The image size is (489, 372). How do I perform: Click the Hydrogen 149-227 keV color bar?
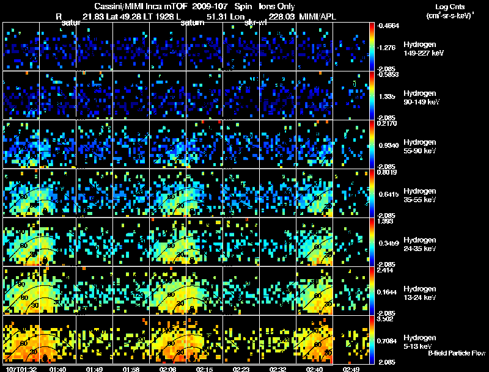coord(372,46)
